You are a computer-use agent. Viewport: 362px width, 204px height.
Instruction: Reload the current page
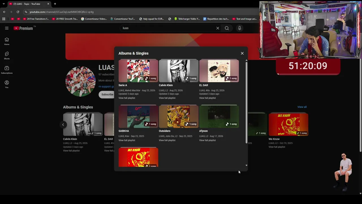18,12
